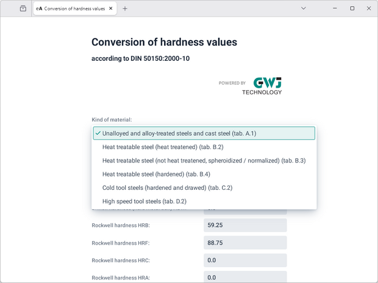The image size is (378, 283).
Task: Focus the Rockwell hardness HRF field
Action: coord(244,243)
